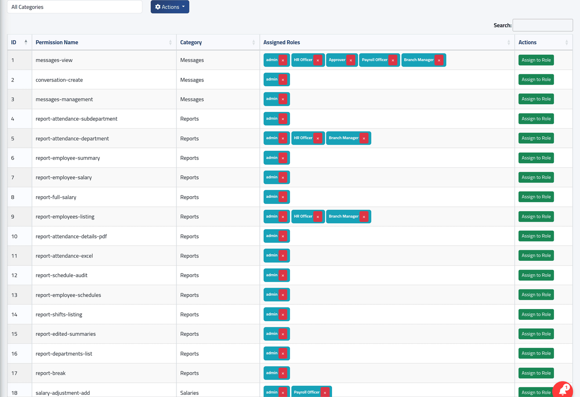
Task: Sort by Permission Name column
Action: [104, 42]
